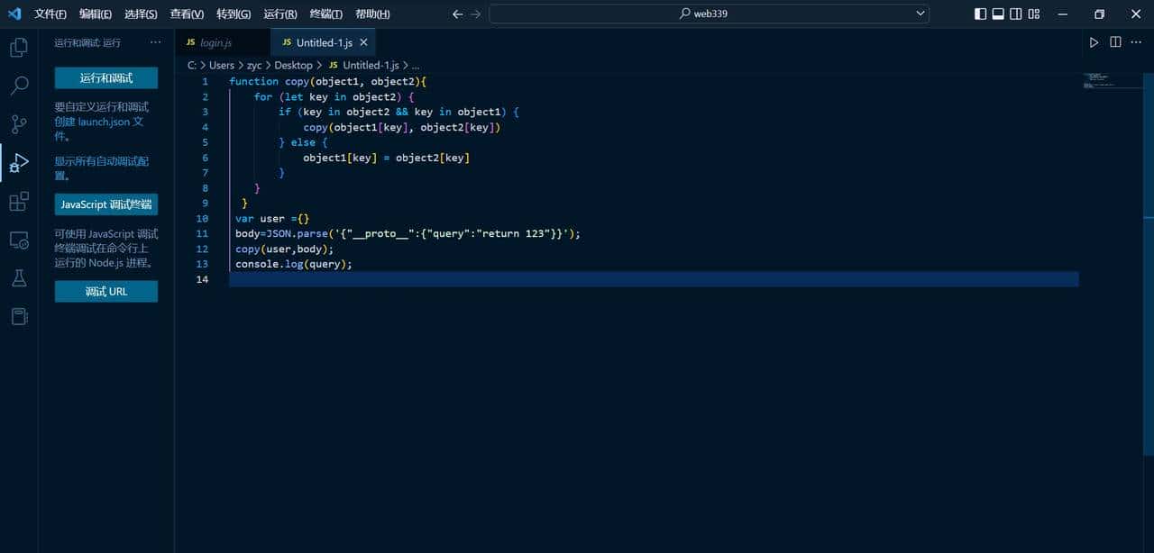Open the Customize Layout menu
Screen dimensions: 1154x553
coord(1033,14)
